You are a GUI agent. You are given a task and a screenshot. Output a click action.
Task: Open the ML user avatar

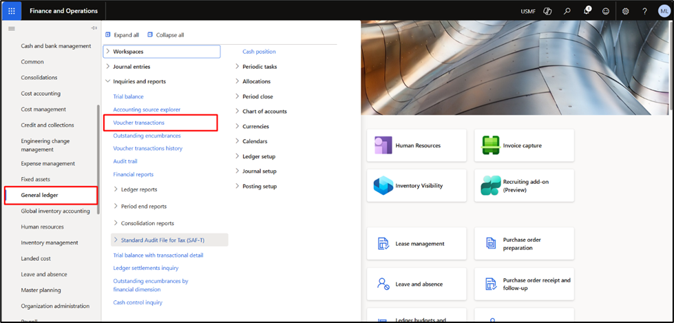[664, 11]
